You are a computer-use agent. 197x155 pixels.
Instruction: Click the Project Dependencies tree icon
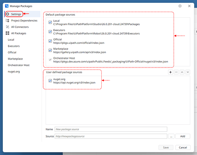pyautogui.click(x=7, y=20)
